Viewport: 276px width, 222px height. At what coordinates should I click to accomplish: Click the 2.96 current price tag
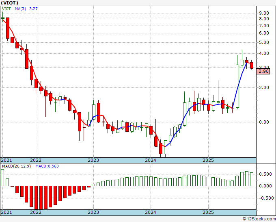pyautogui.click(x=263, y=72)
